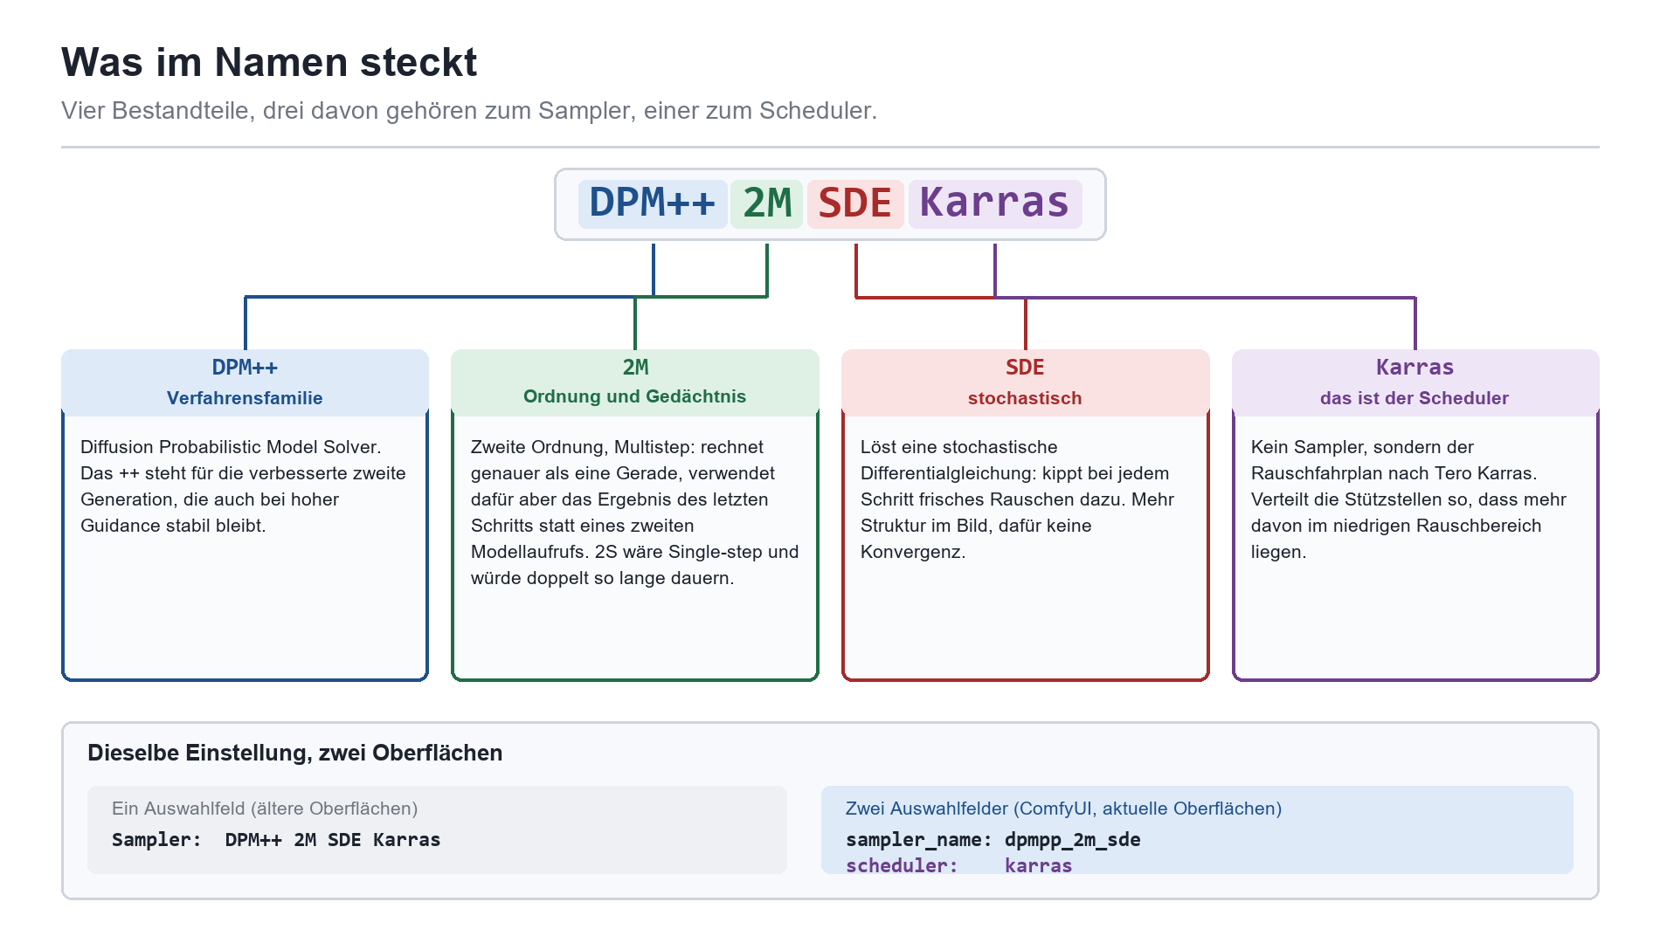Click the paragraph starting "Löst eine stochastische"
Viewport: 1660px width, 943px height.
[x=1018, y=499]
